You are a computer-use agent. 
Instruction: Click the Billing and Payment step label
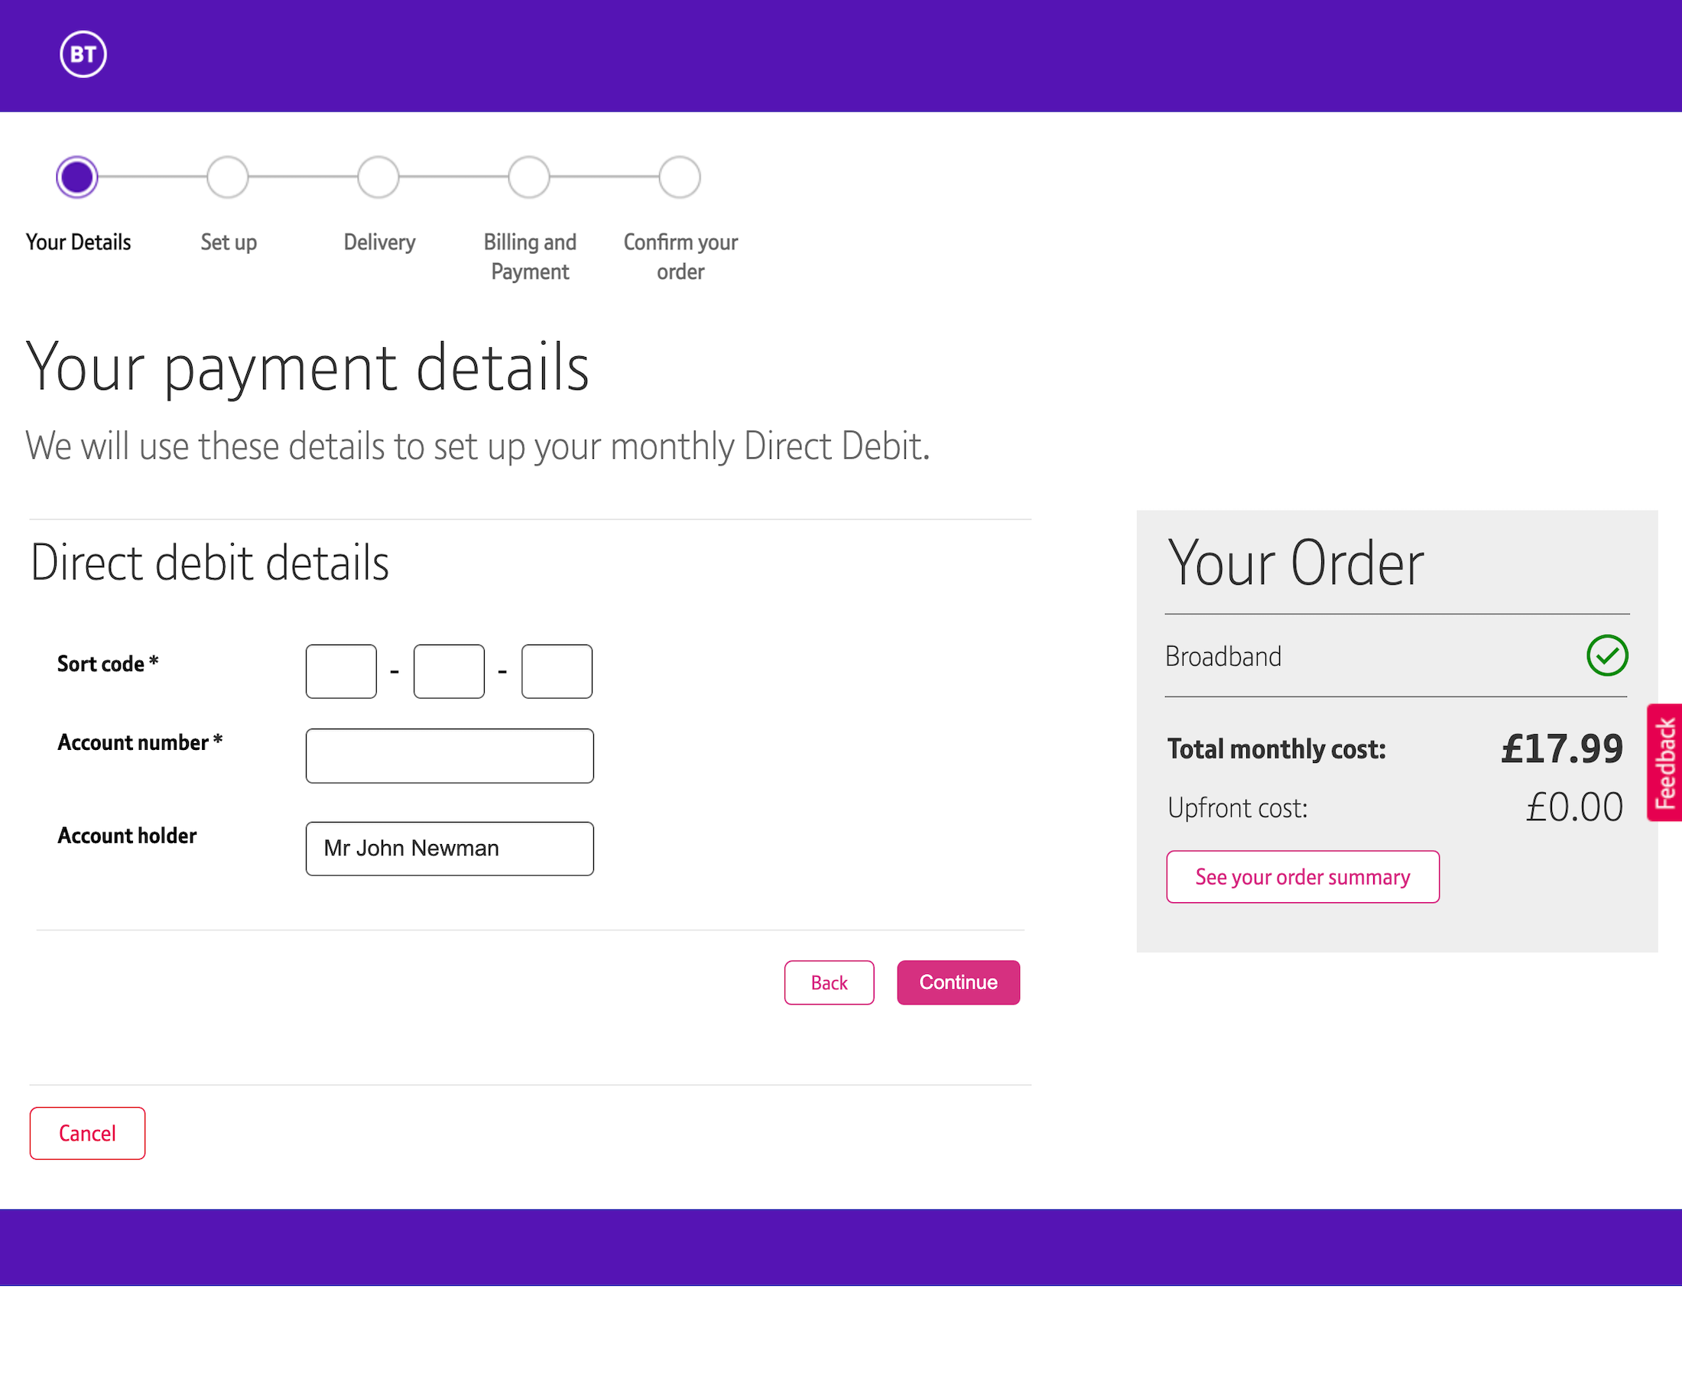tap(529, 256)
